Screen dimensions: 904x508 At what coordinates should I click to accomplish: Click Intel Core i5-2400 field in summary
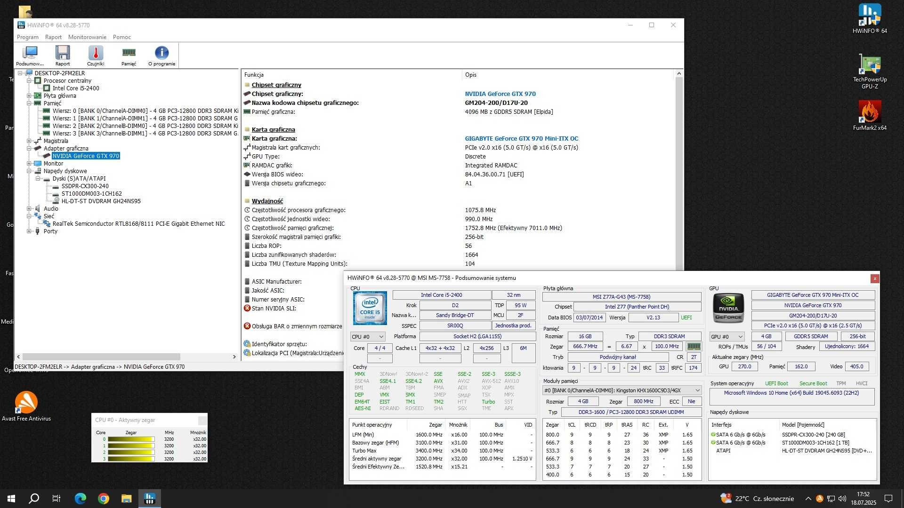442,295
